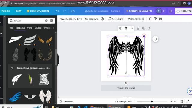192x108 pixels.
Task: Click the image info icon
Action: point(103,19)
